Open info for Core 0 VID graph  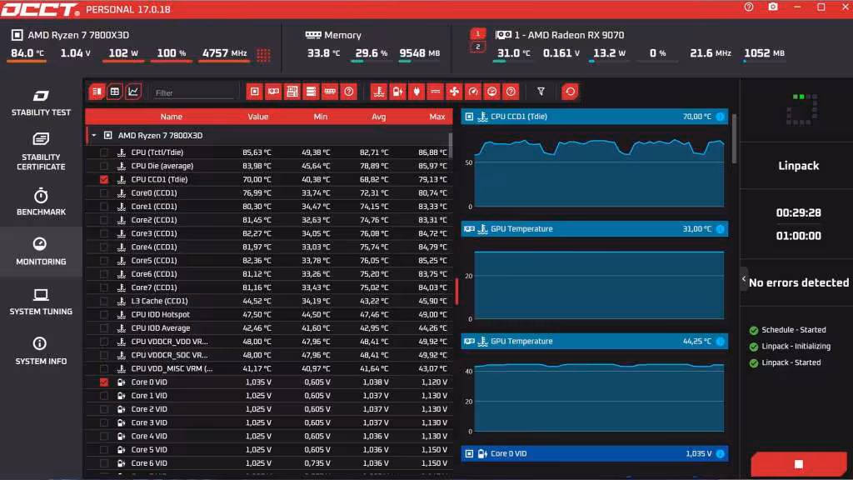pyautogui.click(x=721, y=454)
